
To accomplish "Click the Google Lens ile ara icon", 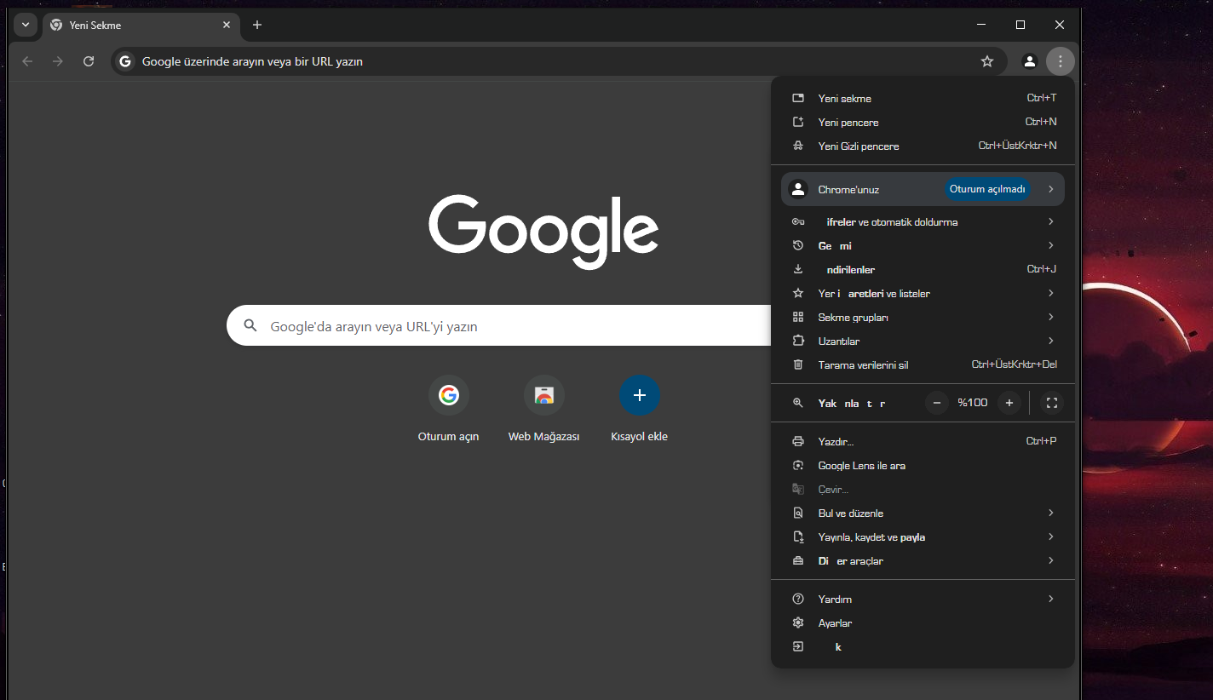I will (798, 466).
